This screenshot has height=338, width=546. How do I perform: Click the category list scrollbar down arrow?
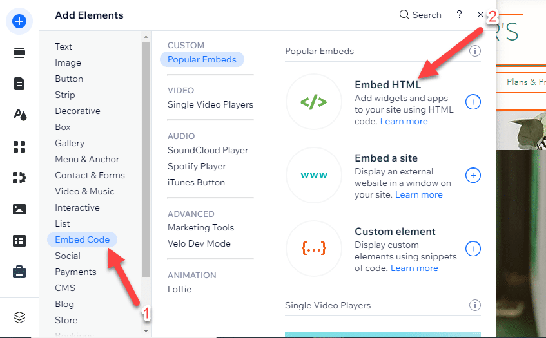pyautogui.click(x=146, y=331)
